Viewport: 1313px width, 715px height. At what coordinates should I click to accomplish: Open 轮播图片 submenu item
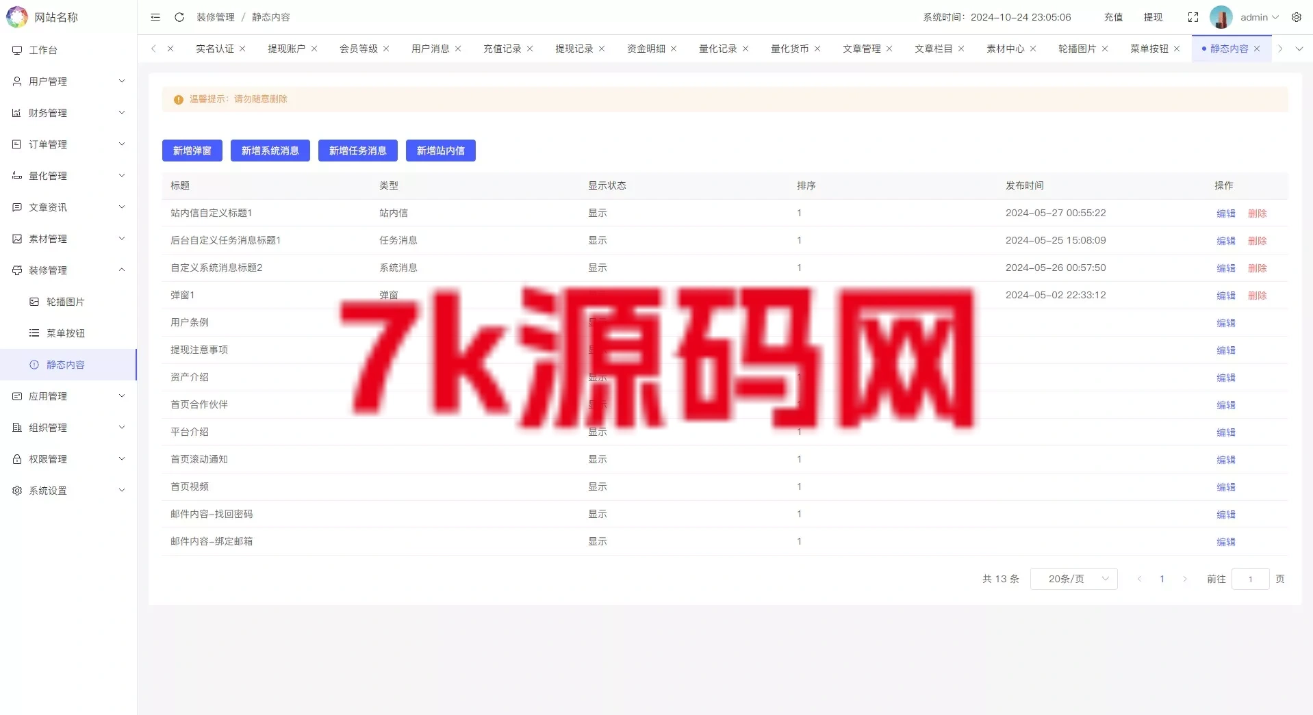pos(68,302)
